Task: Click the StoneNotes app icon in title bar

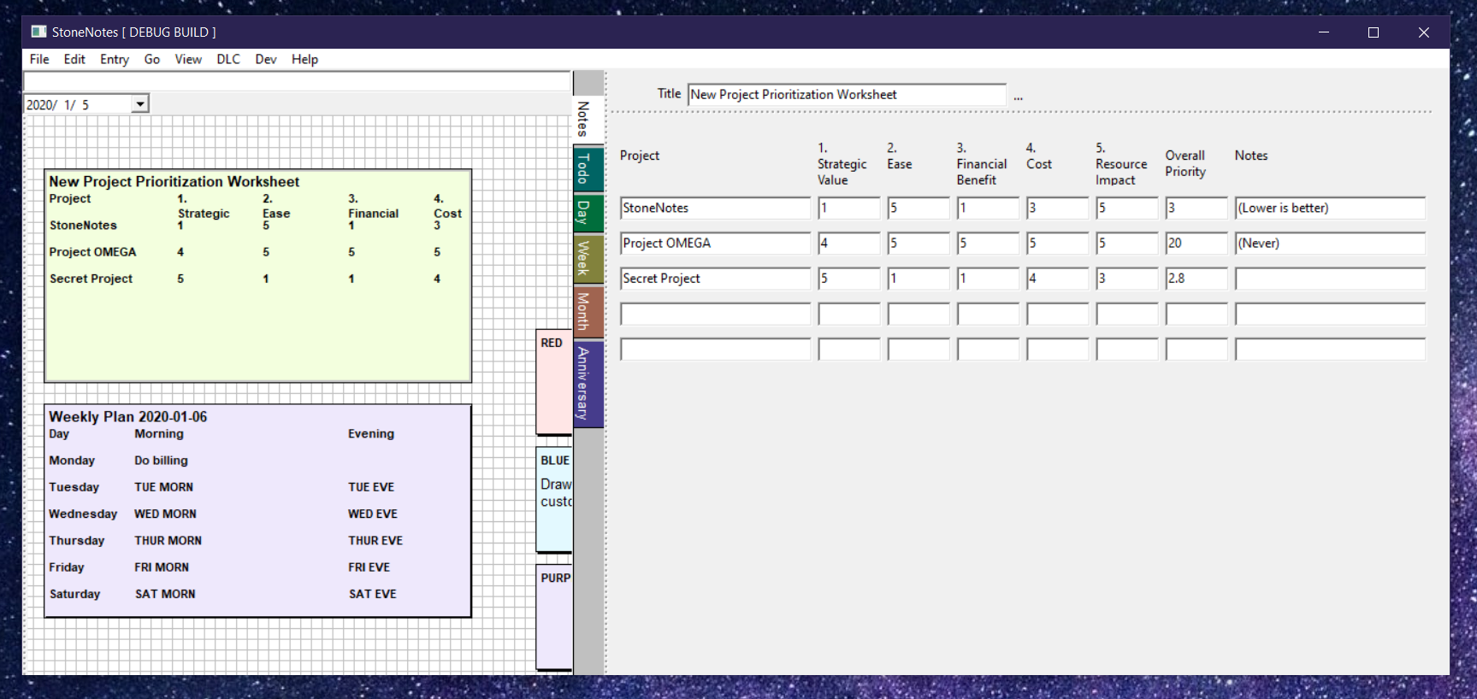Action: (x=38, y=32)
